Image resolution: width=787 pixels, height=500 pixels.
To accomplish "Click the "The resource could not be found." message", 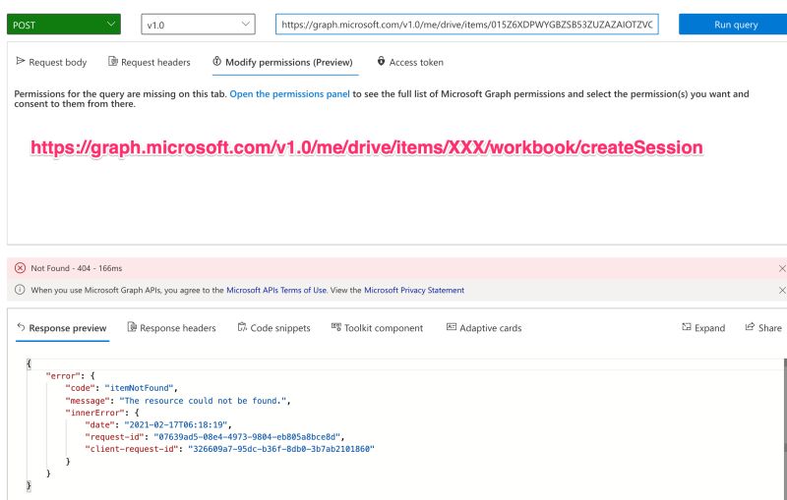I will click(x=204, y=401).
